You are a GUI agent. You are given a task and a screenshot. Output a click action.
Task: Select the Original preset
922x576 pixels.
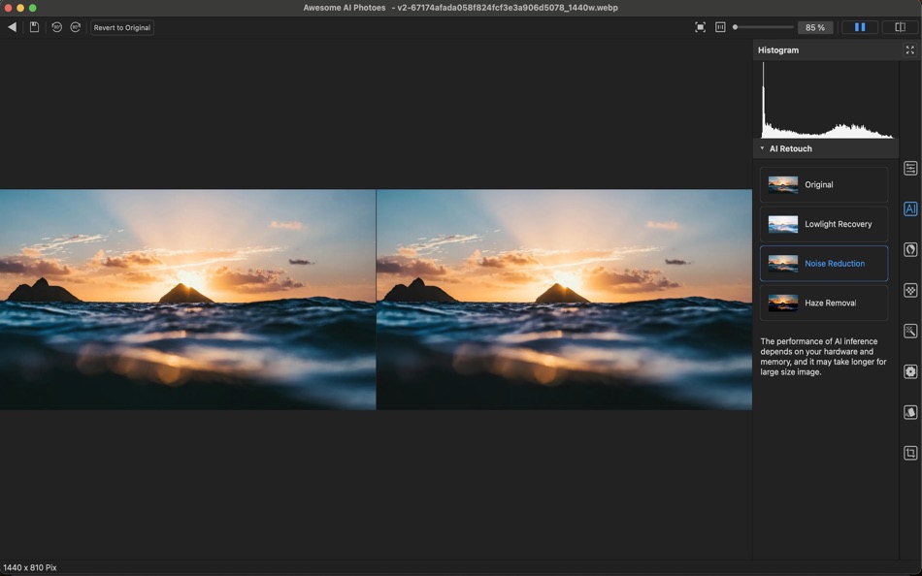pyautogui.click(x=824, y=184)
